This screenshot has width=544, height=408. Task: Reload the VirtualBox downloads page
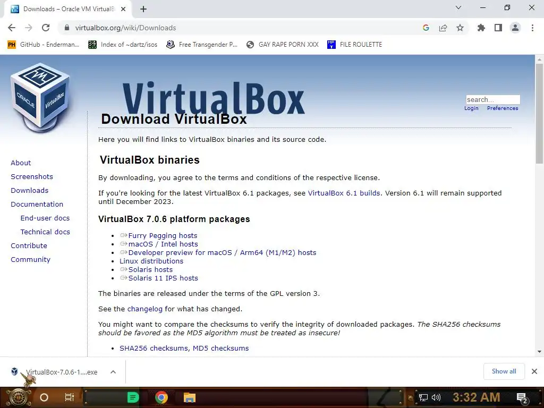coord(46,28)
